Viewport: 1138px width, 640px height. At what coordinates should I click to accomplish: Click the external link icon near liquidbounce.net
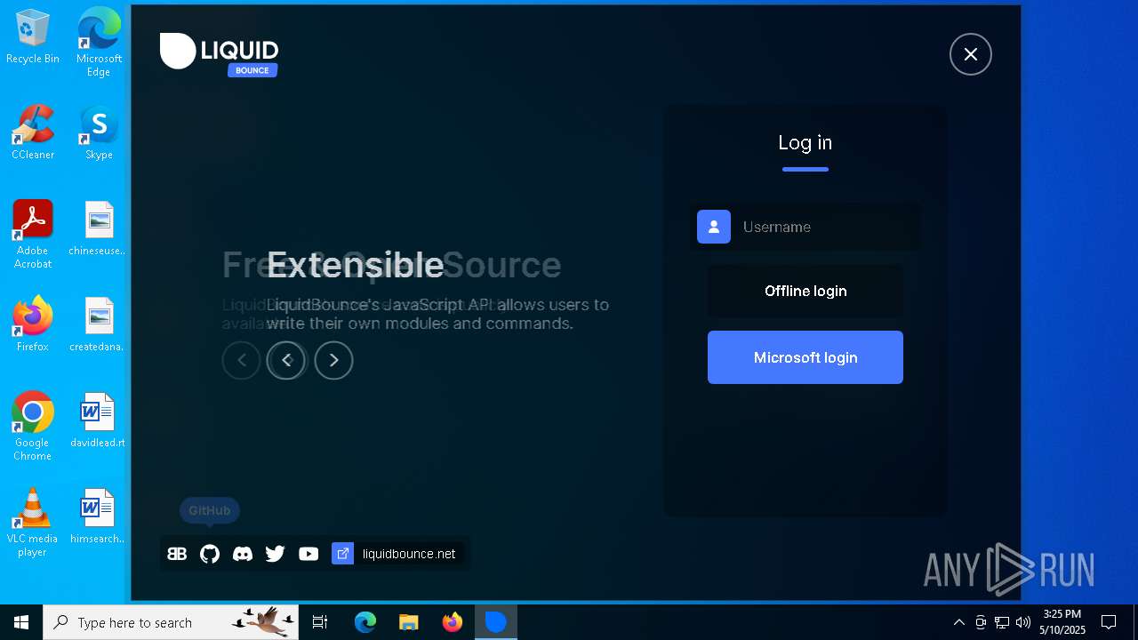[342, 554]
